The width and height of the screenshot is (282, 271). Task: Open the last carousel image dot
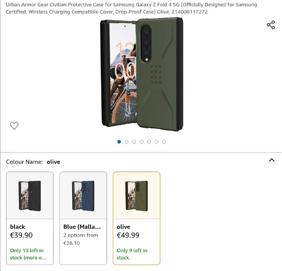pos(164,142)
